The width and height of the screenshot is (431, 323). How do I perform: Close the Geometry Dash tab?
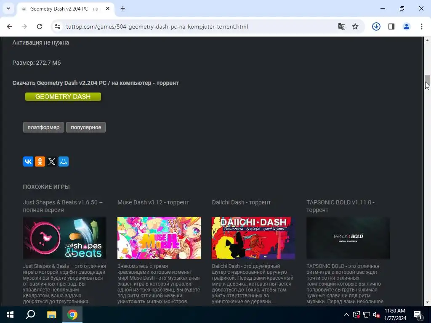[x=108, y=8]
